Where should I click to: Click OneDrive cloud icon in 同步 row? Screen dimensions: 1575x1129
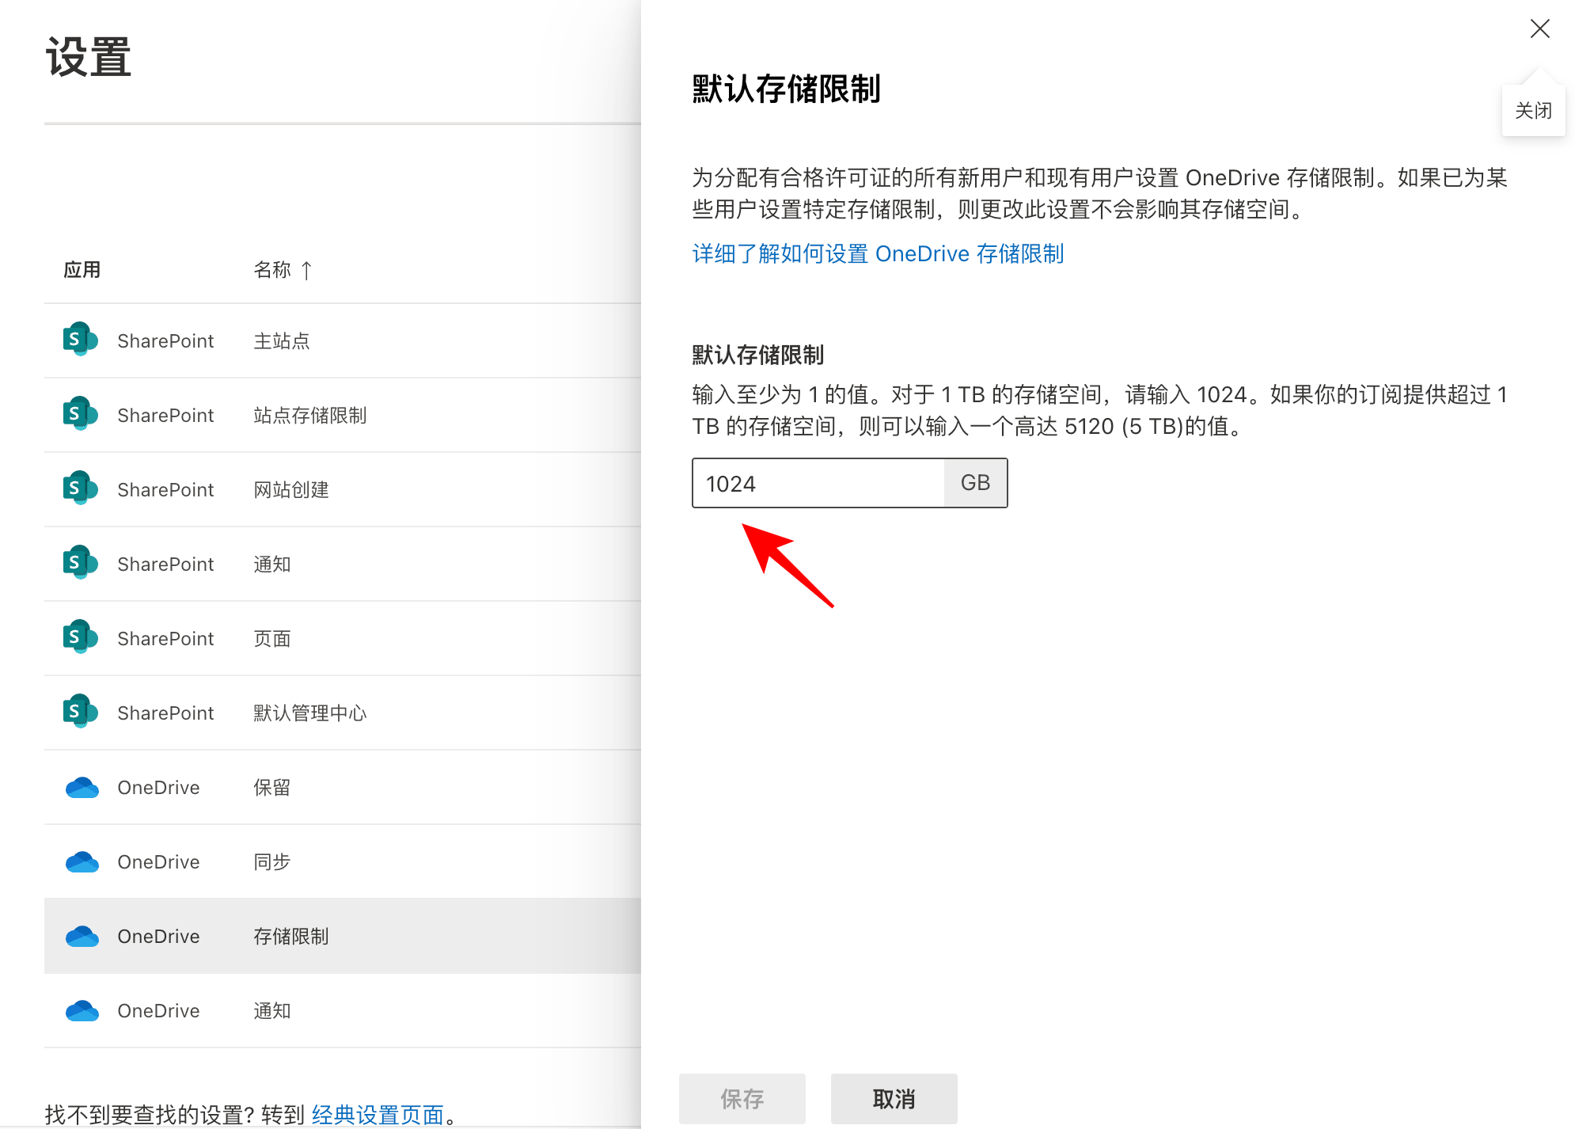coord(82,861)
